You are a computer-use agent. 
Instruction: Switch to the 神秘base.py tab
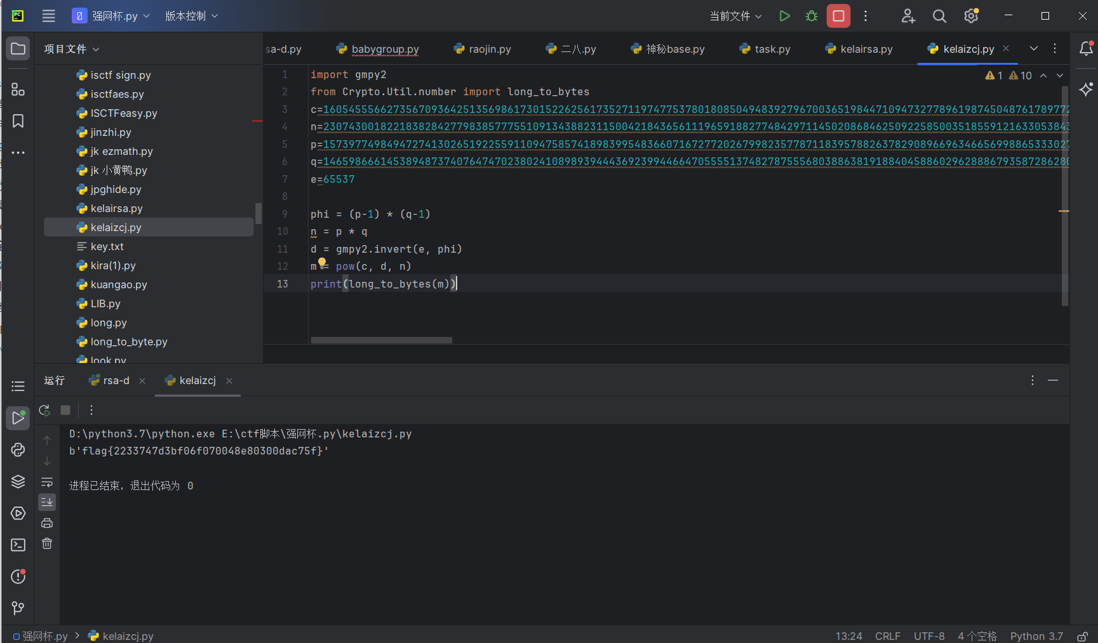coord(667,49)
